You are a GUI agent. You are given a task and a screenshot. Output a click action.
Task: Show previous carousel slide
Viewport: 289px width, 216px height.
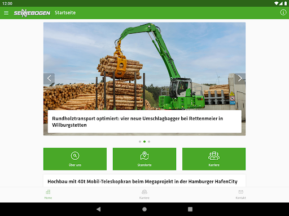(49, 78)
